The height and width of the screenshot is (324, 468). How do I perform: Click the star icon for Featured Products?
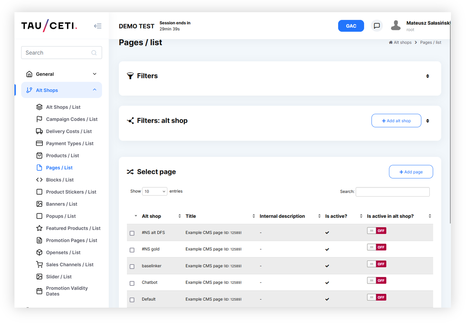39,228
